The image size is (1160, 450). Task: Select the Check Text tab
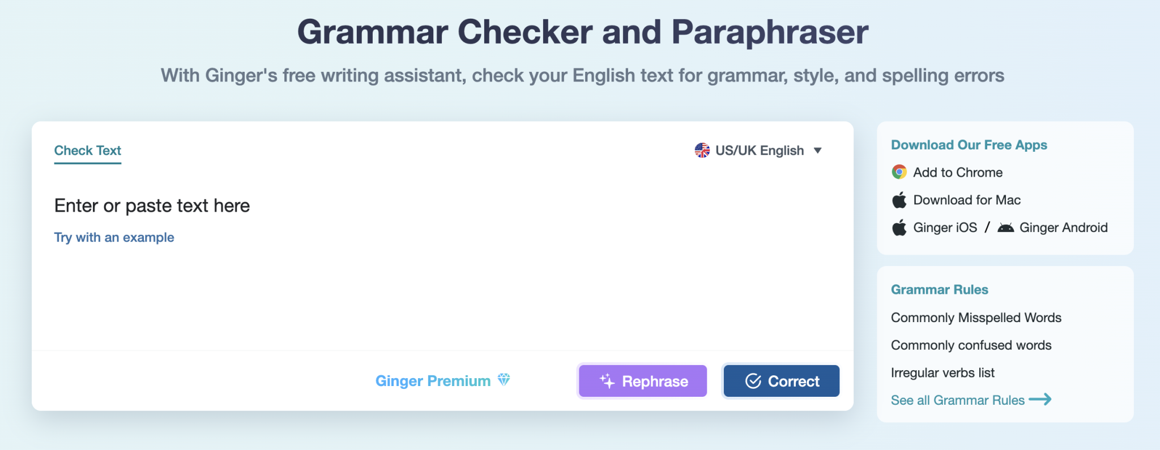(88, 151)
